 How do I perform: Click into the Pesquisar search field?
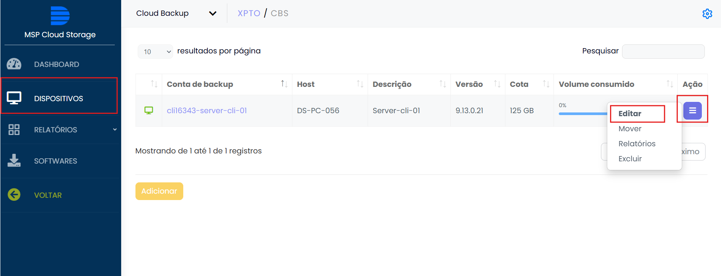click(663, 52)
